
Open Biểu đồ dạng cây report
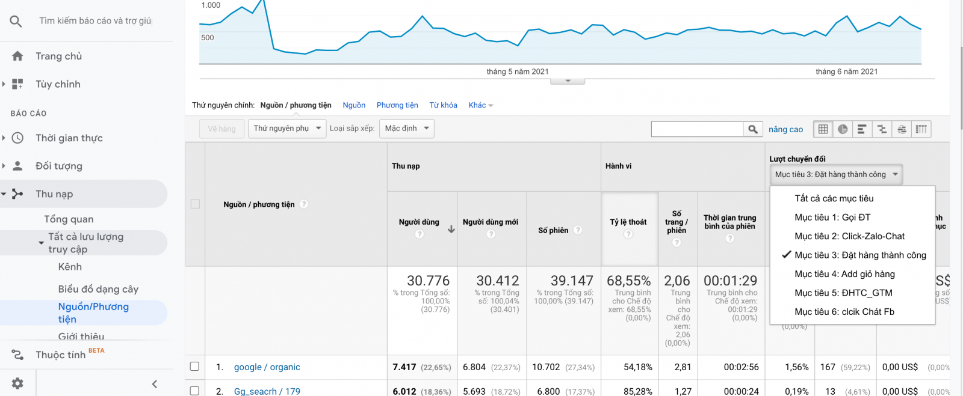(98, 289)
